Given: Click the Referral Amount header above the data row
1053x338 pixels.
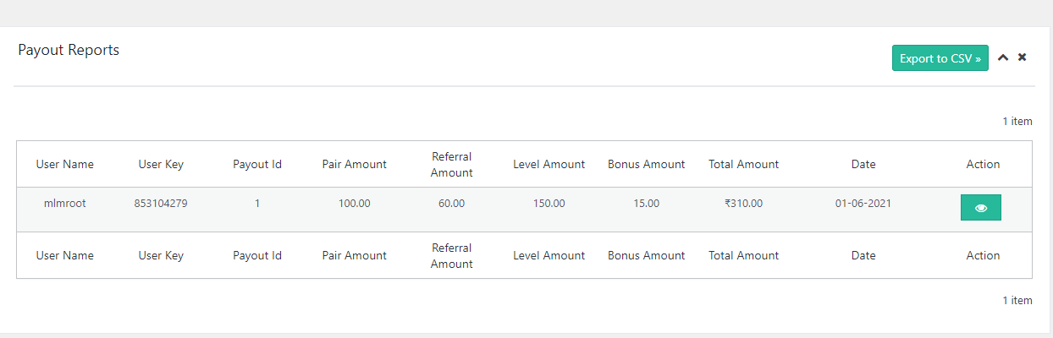Looking at the screenshot, I should (x=451, y=164).
